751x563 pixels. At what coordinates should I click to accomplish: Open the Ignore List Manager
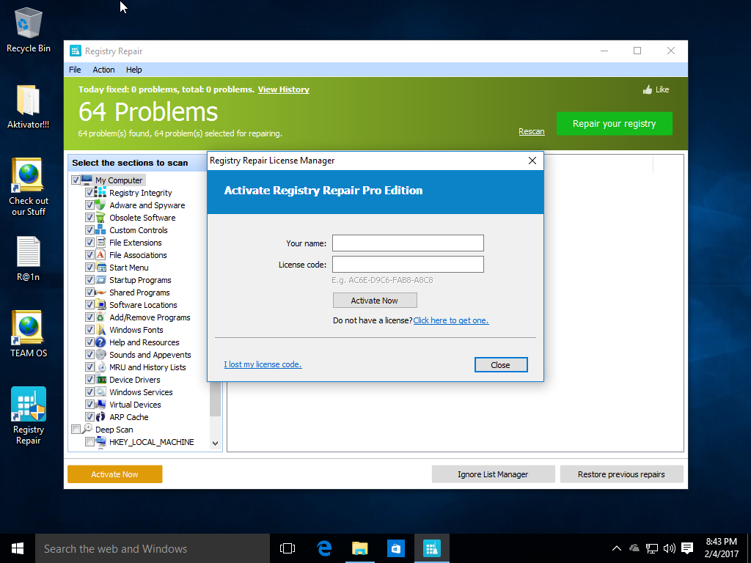[x=493, y=474]
